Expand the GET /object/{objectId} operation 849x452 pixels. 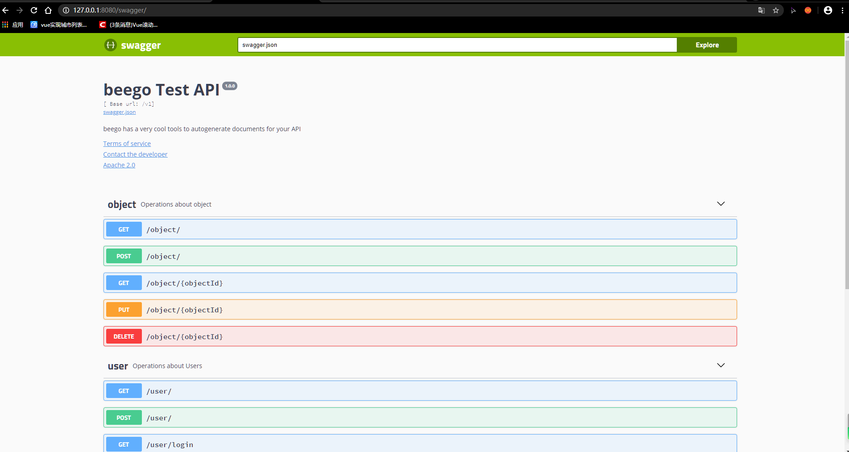coord(420,283)
